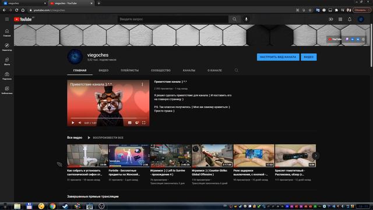Switch to the Сообщество tab
Viewport: 373px width, 210px height.
(161, 71)
